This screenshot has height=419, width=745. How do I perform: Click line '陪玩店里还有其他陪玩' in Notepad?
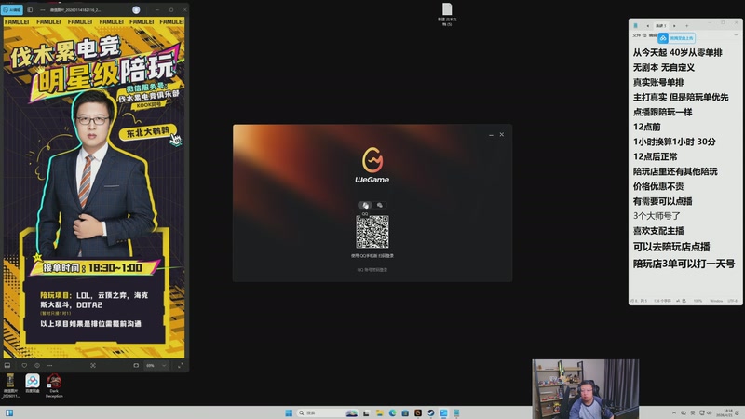[x=675, y=171]
